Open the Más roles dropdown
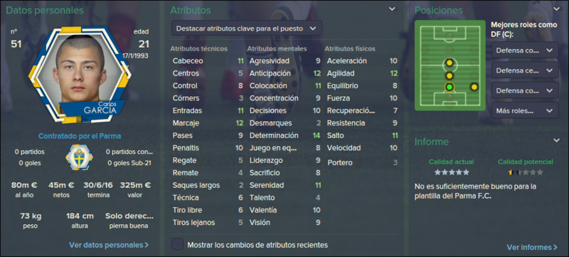Screen dimensions: 569x257 click(525, 110)
